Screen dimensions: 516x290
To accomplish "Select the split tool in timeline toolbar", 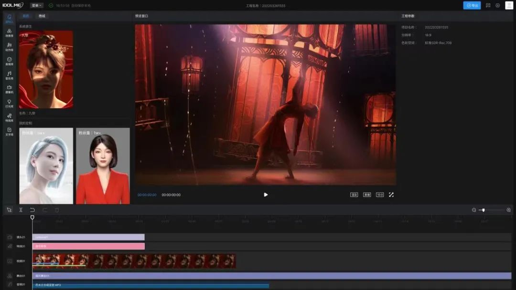I will (x=21, y=210).
